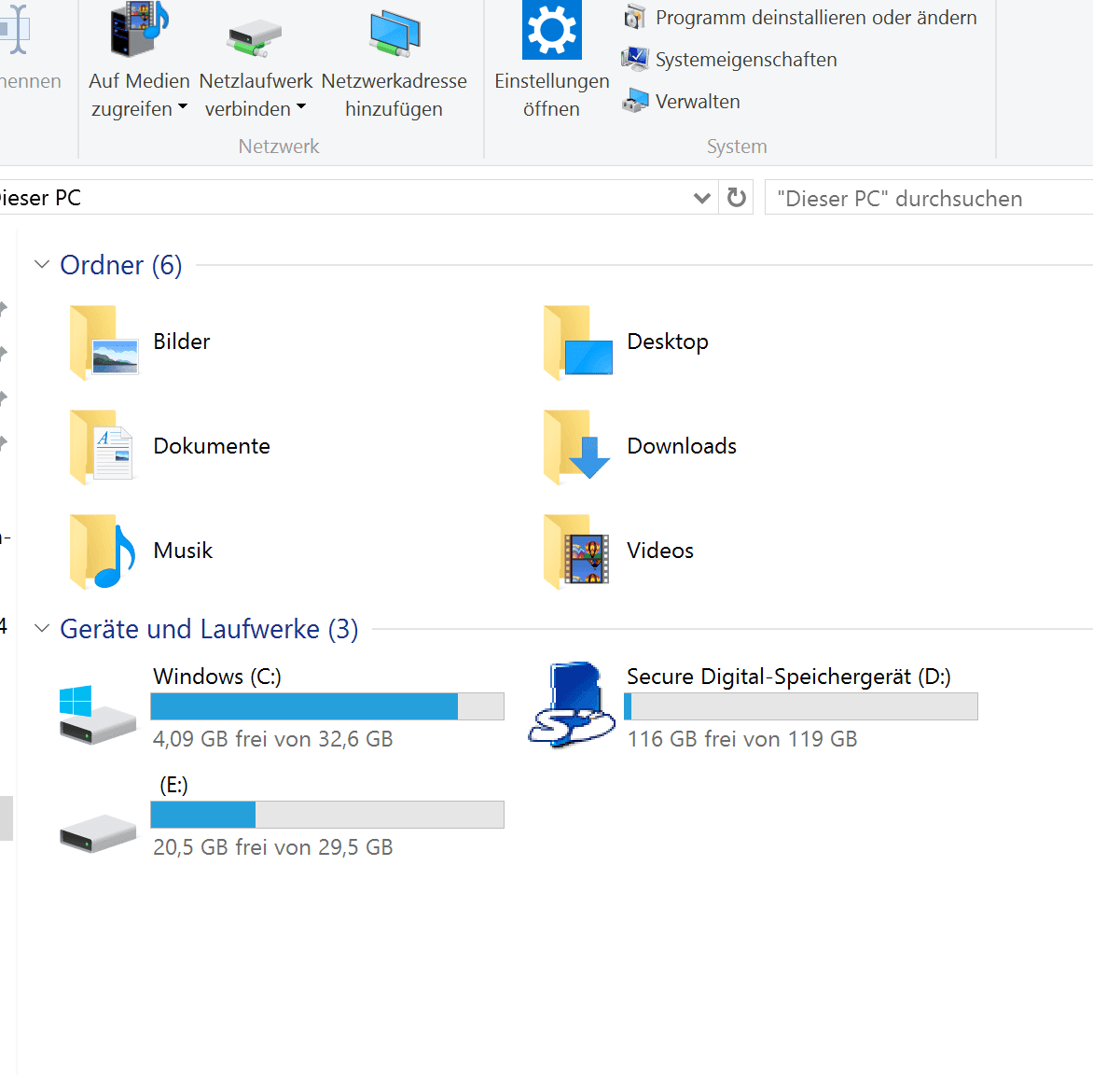Click the Einstellungen öffnen label
1093x1075 pixels.
click(x=551, y=95)
